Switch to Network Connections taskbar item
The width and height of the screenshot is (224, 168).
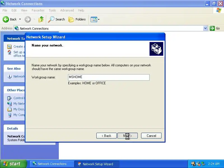point(52,164)
